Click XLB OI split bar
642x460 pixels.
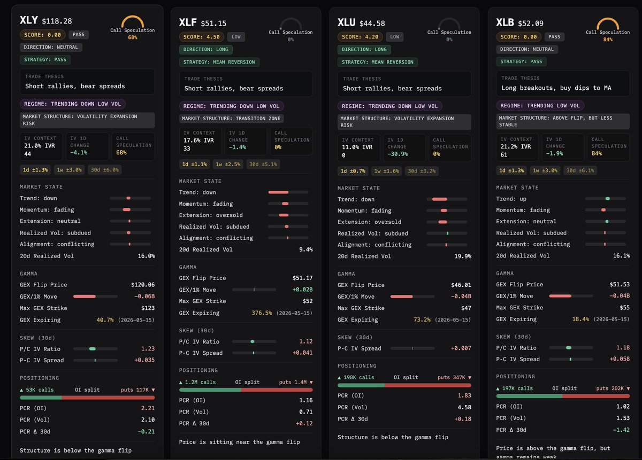(563, 396)
